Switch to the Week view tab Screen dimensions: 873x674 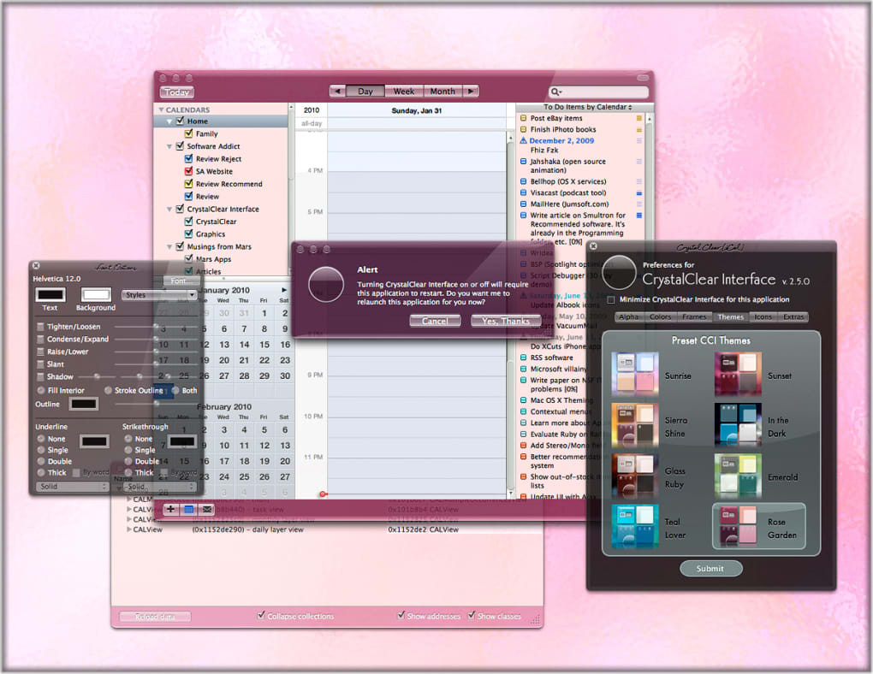[x=404, y=92]
